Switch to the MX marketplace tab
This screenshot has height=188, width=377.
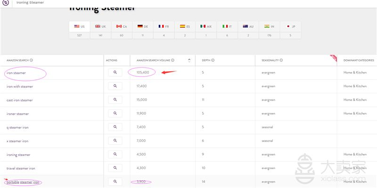(206, 27)
